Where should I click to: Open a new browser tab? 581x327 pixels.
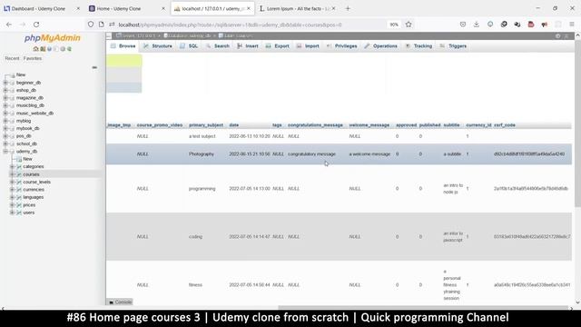click(x=348, y=8)
